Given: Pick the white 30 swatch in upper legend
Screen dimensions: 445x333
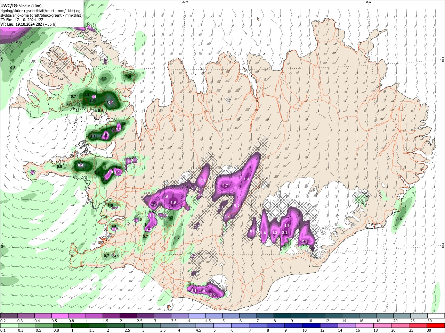Looking at the screenshot, I should click(x=436, y=316).
